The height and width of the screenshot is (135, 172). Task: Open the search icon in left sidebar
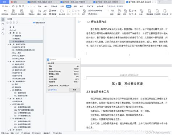click(x=3, y=33)
